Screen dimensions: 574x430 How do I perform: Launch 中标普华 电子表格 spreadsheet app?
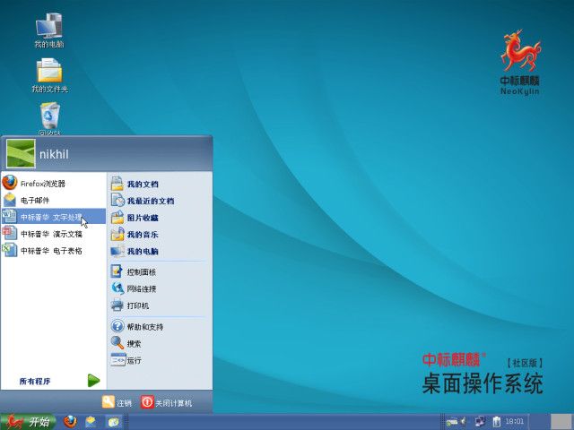pos(50,251)
